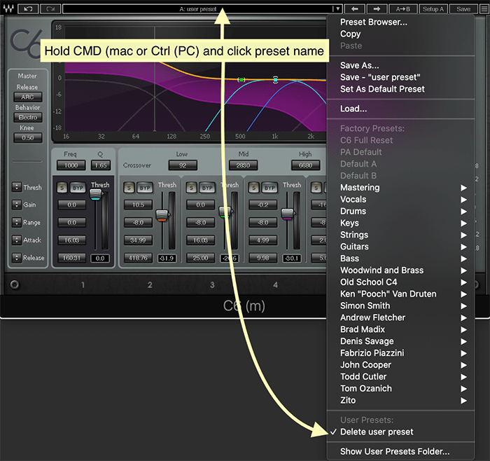This screenshot has height=461, width=490.
Task: Click the green band node on graph
Action: point(241,80)
